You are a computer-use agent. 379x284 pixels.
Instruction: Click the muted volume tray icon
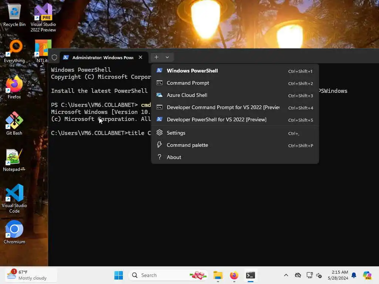(319, 275)
